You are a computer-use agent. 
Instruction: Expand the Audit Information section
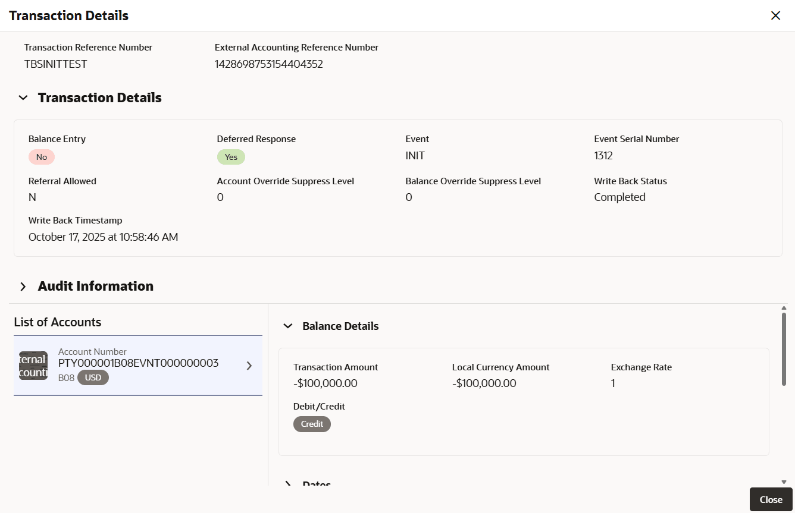click(23, 287)
